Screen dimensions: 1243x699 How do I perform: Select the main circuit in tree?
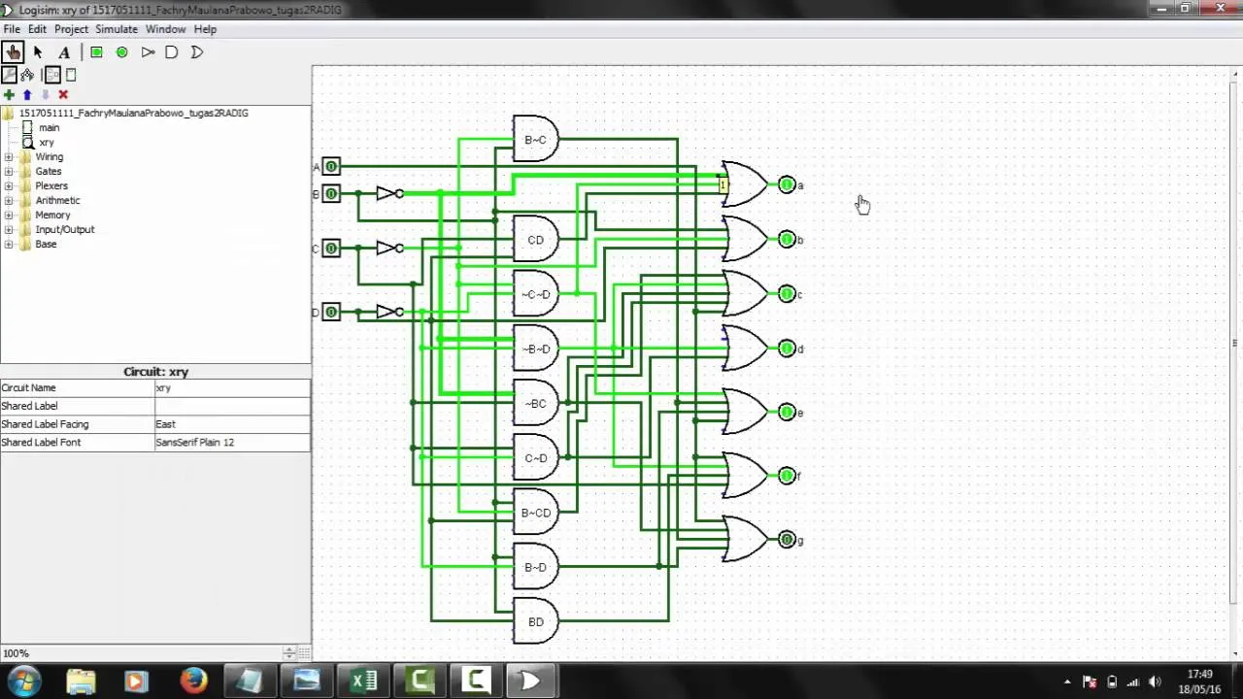pos(49,127)
